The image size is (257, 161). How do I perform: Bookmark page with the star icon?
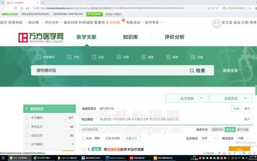coord(27,8)
